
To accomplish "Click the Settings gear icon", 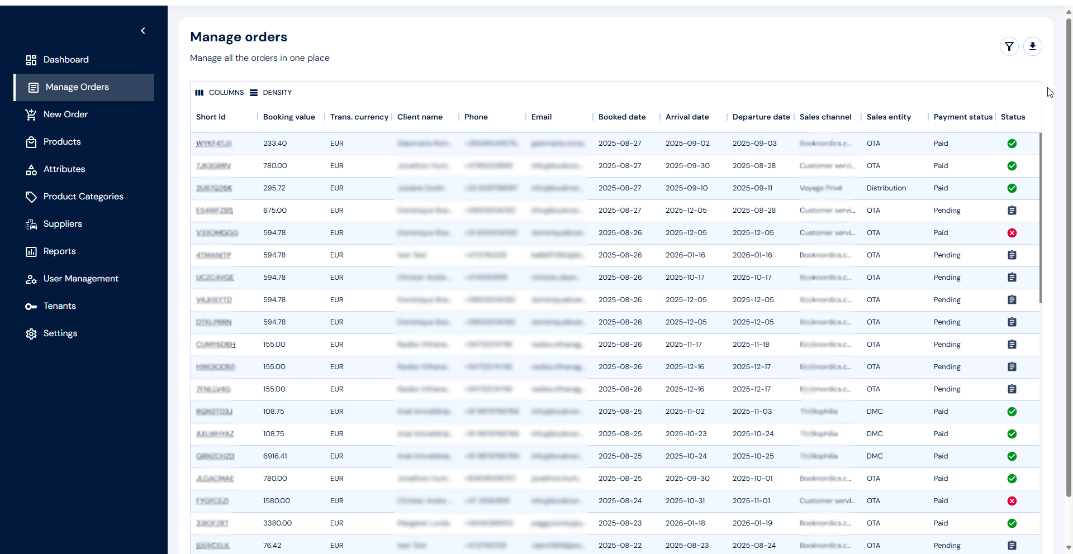I will 31,334.
